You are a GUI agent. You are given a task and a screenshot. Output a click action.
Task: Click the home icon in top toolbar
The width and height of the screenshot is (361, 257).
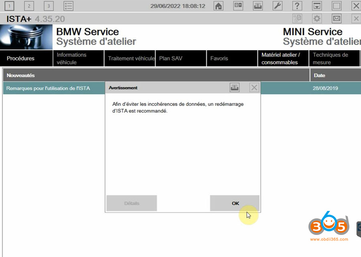(x=218, y=6)
